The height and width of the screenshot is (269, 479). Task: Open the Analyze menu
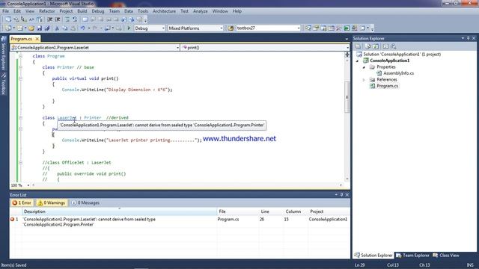[x=200, y=11]
